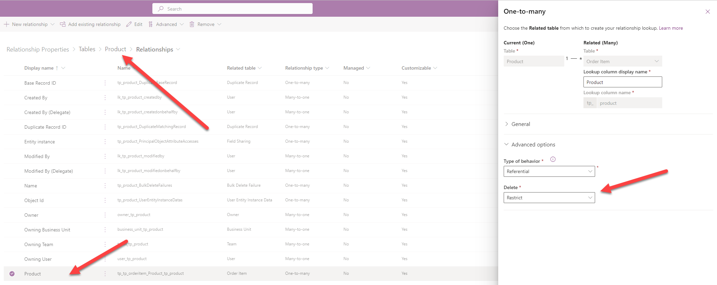Open the Product breadcrumb link

tap(115, 49)
